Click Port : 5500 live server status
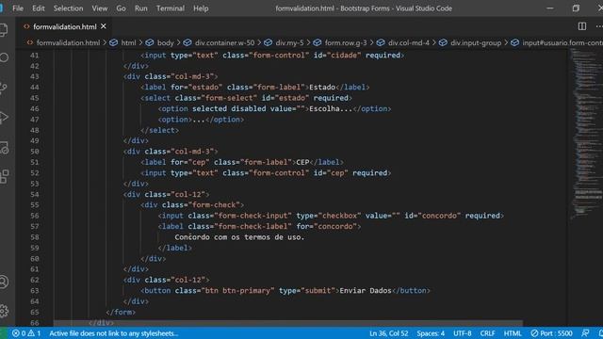Image resolution: width=603 pixels, height=339 pixels. point(551,333)
